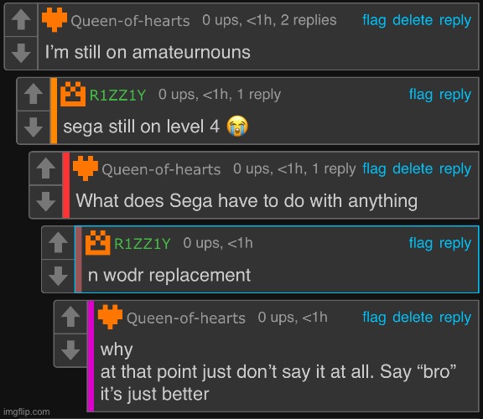
Task: Upvote the last comment starting with "why"
Action: (70, 317)
